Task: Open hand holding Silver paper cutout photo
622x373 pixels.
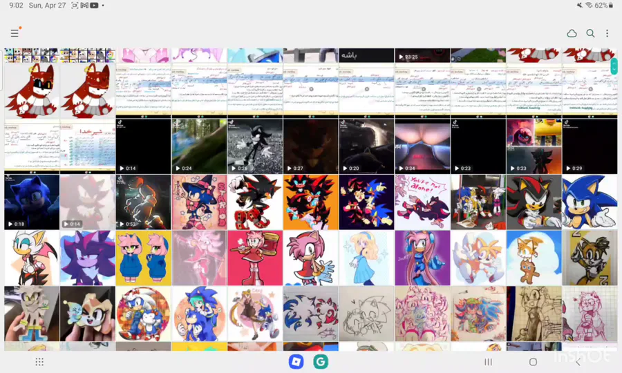Action: tap(32, 314)
